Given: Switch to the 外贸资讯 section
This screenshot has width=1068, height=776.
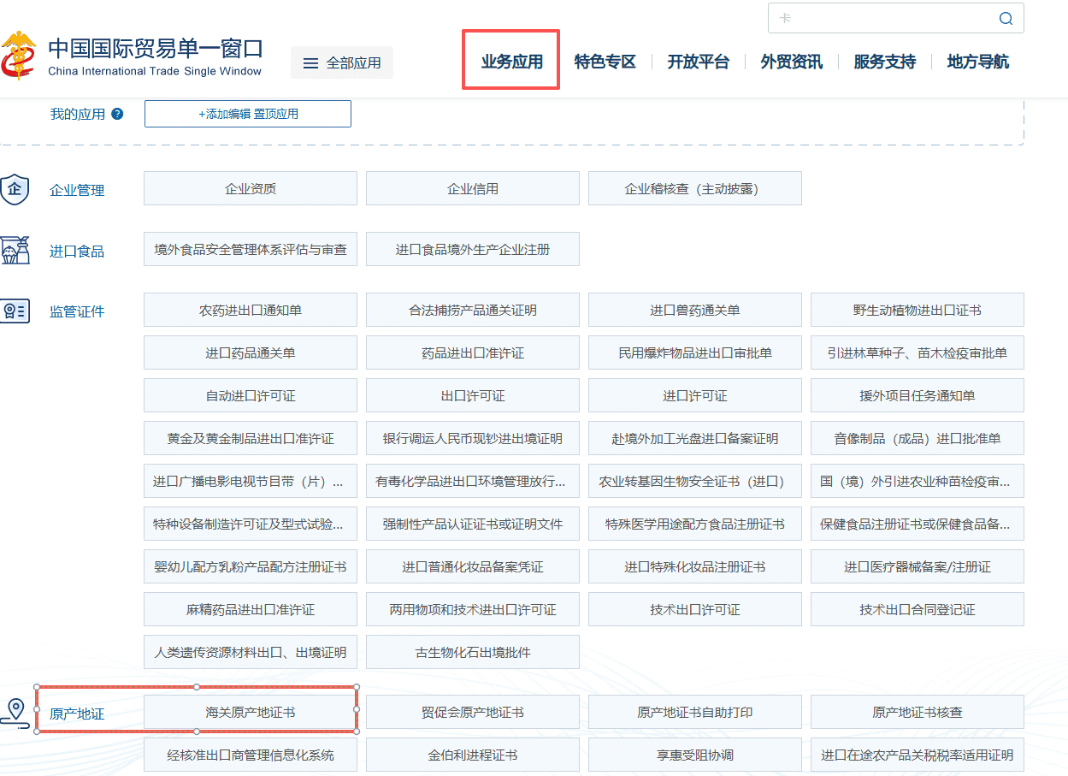Looking at the screenshot, I should pos(791,61).
